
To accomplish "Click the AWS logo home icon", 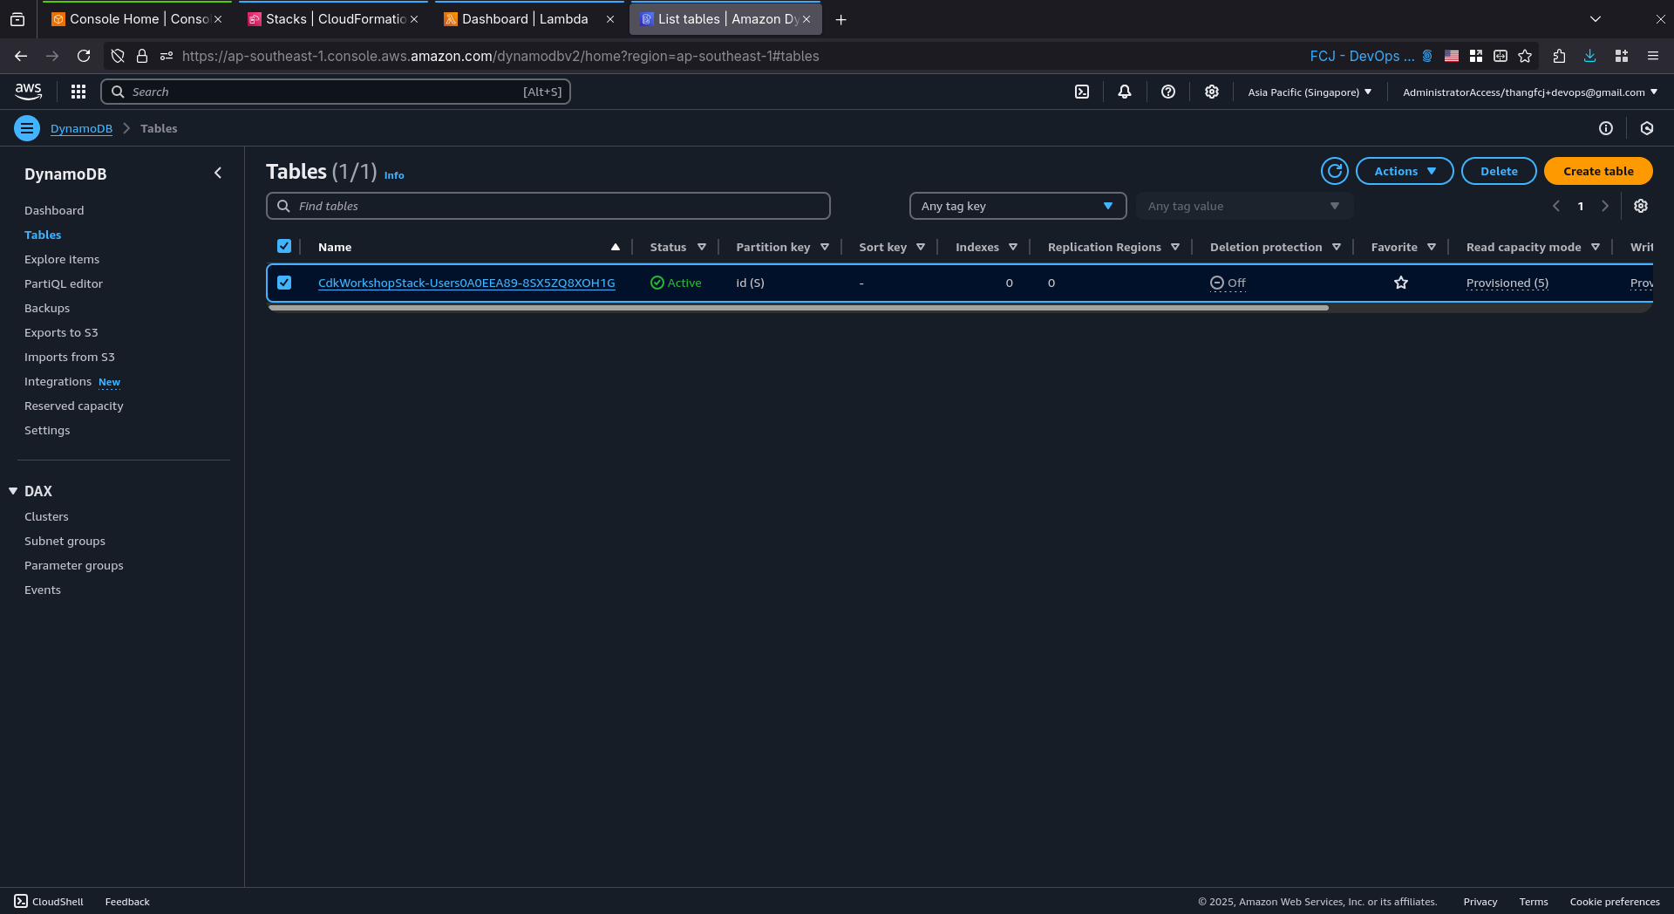I will pos(28,92).
